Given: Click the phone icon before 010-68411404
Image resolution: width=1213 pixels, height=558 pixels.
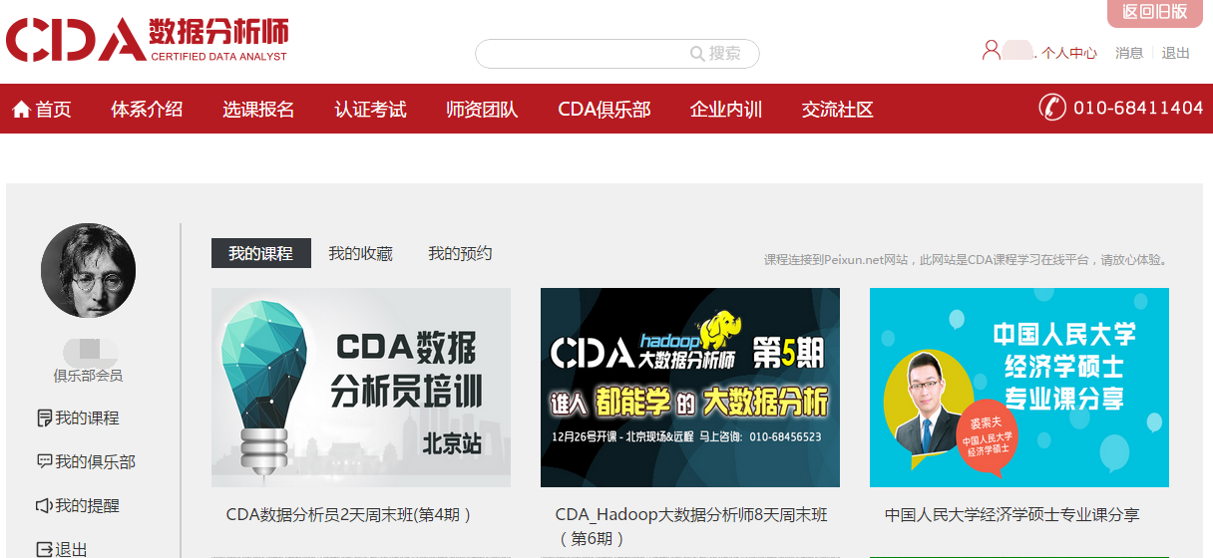Looking at the screenshot, I should (1052, 107).
